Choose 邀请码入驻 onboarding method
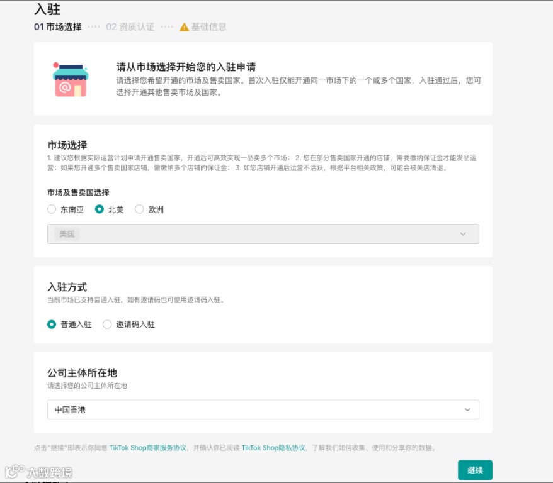Screen dimensions: 553x483 tap(107, 325)
